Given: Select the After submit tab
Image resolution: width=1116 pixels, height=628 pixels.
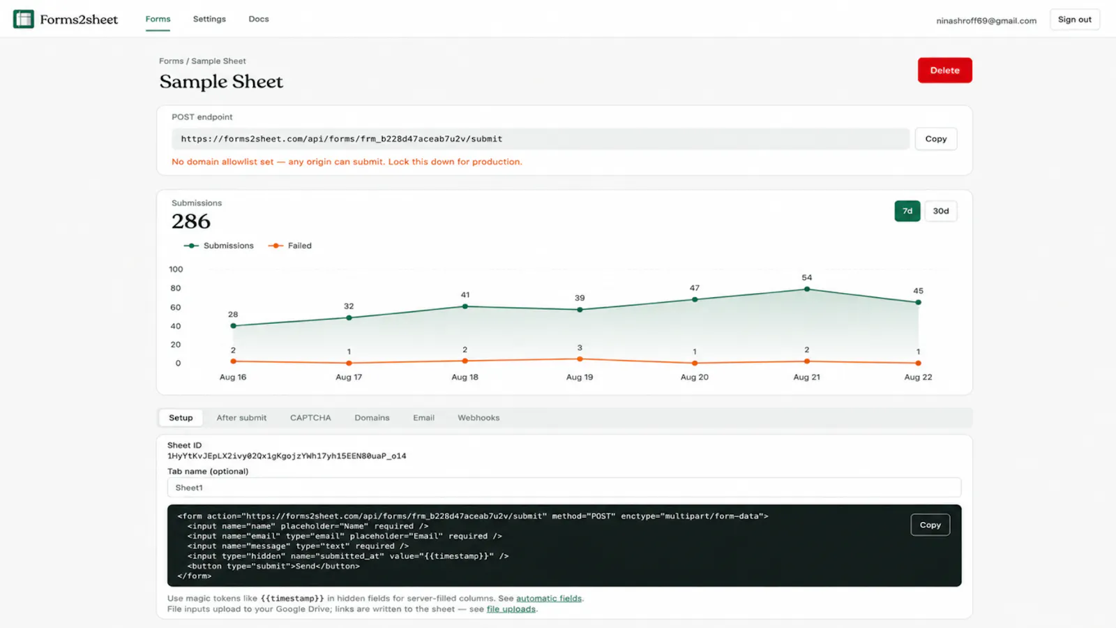Looking at the screenshot, I should tap(241, 418).
